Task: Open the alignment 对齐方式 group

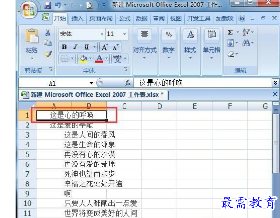Action: tap(144, 51)
